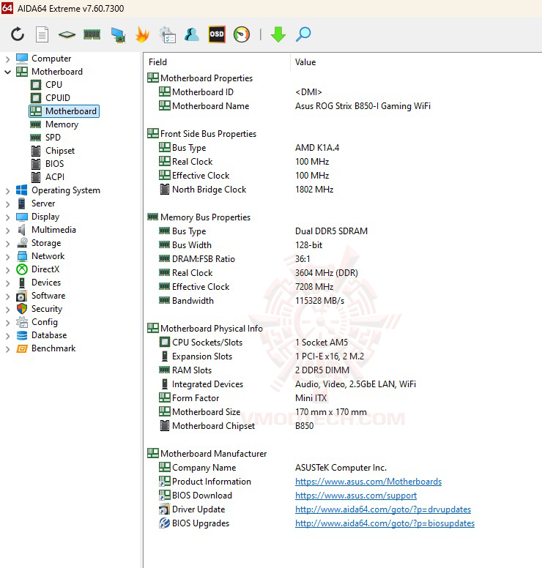Click the '7208 MHz' effective clock value
This screenshot has width=542, height=568.
(x=314, y=287)
